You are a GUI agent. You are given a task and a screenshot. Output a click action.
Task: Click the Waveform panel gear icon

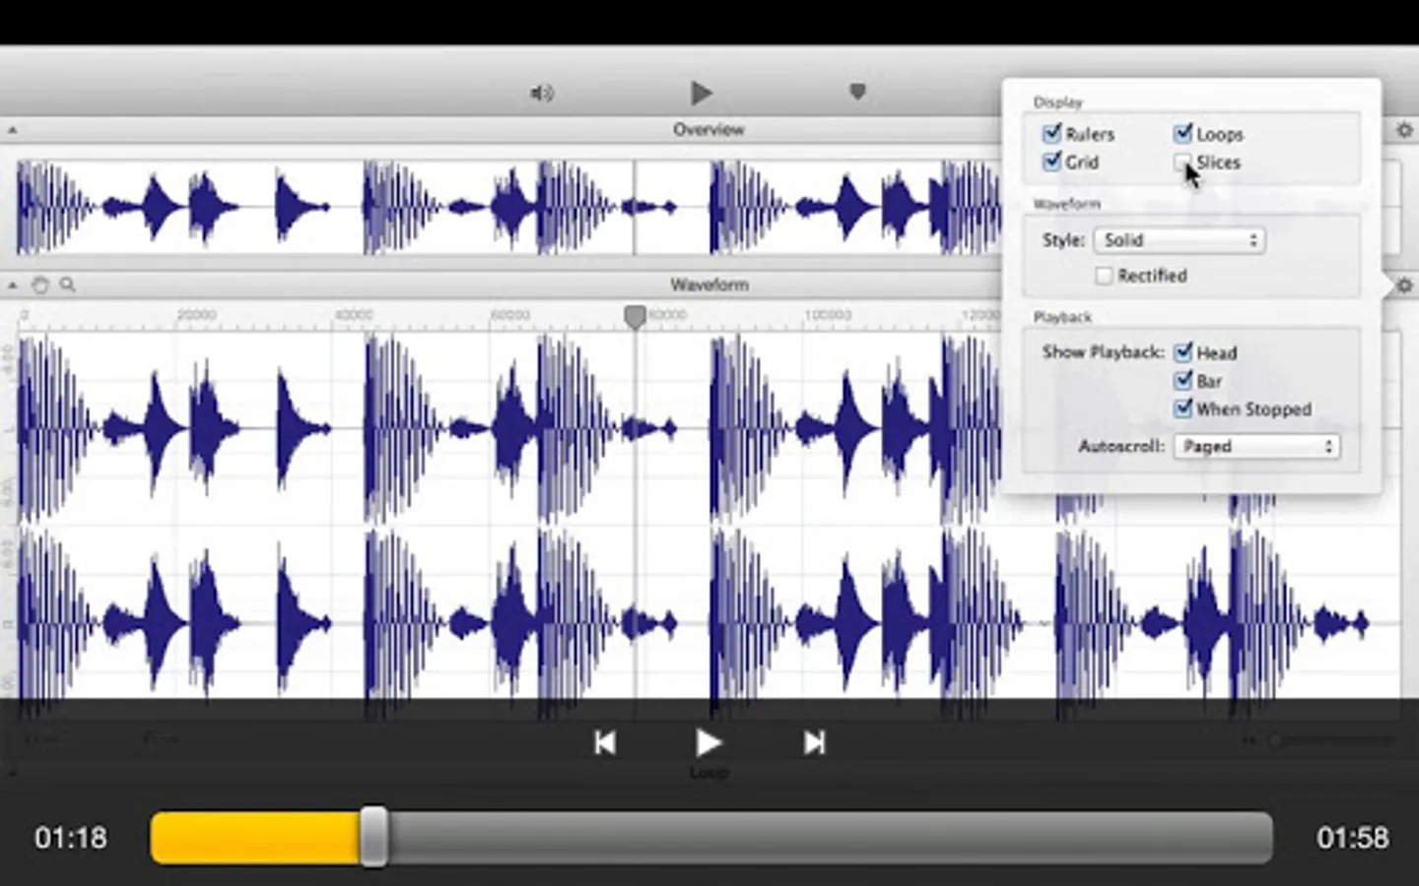[1404, 285]
